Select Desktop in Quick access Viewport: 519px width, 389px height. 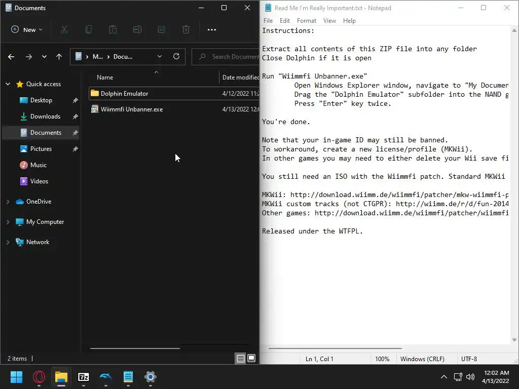point(41,100)
